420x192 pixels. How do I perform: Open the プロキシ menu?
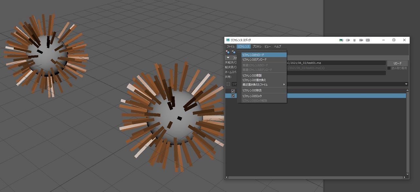pyautogui.click(x=257, y=46)
